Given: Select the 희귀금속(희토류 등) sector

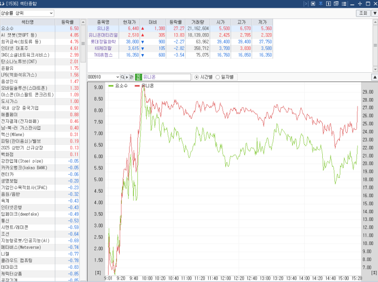Looking at the screenshot, I should point(40,41).
